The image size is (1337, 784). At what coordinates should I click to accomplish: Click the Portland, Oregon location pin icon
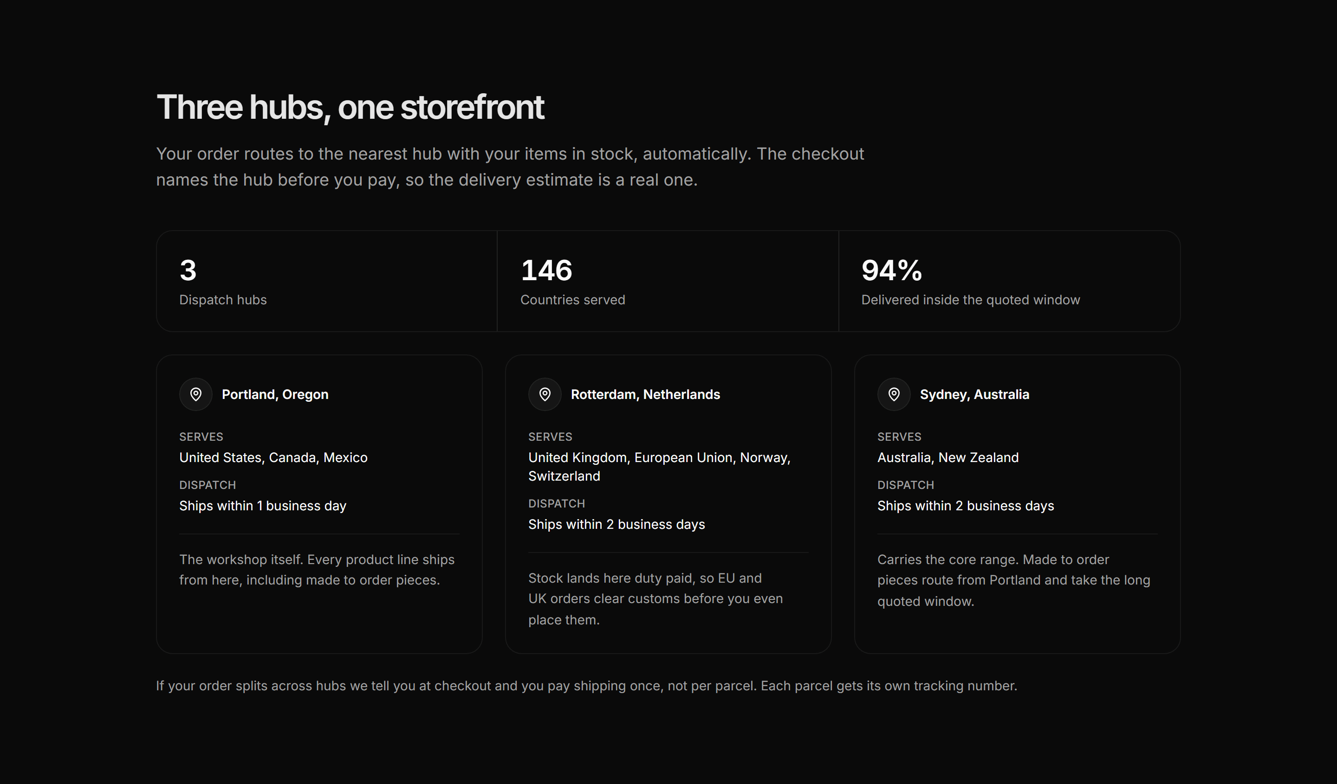tap(196, 394)
